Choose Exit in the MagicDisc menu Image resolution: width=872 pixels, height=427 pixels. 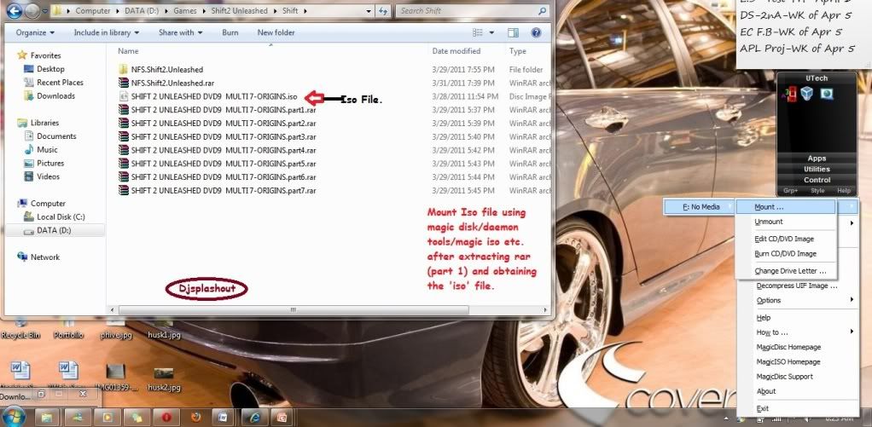[x=799, y=409]
